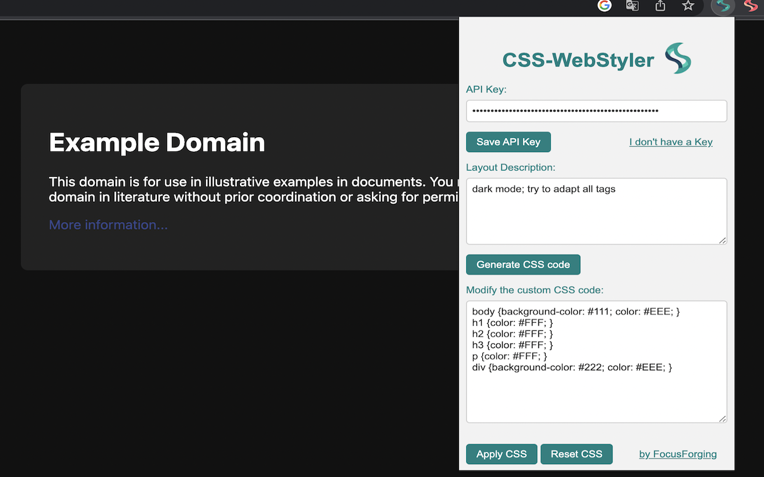Visit the 'by FocusForging' link
The image size is (764, 477).
[x=677, y=454]
